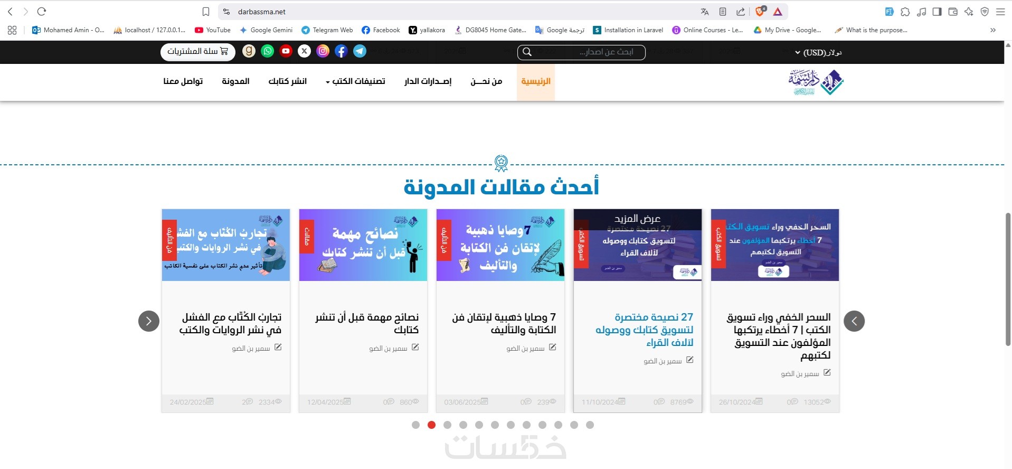1012x469 pixels.
Task: Open the انشر كتابك nav item
Action: [x=288, y=81]
